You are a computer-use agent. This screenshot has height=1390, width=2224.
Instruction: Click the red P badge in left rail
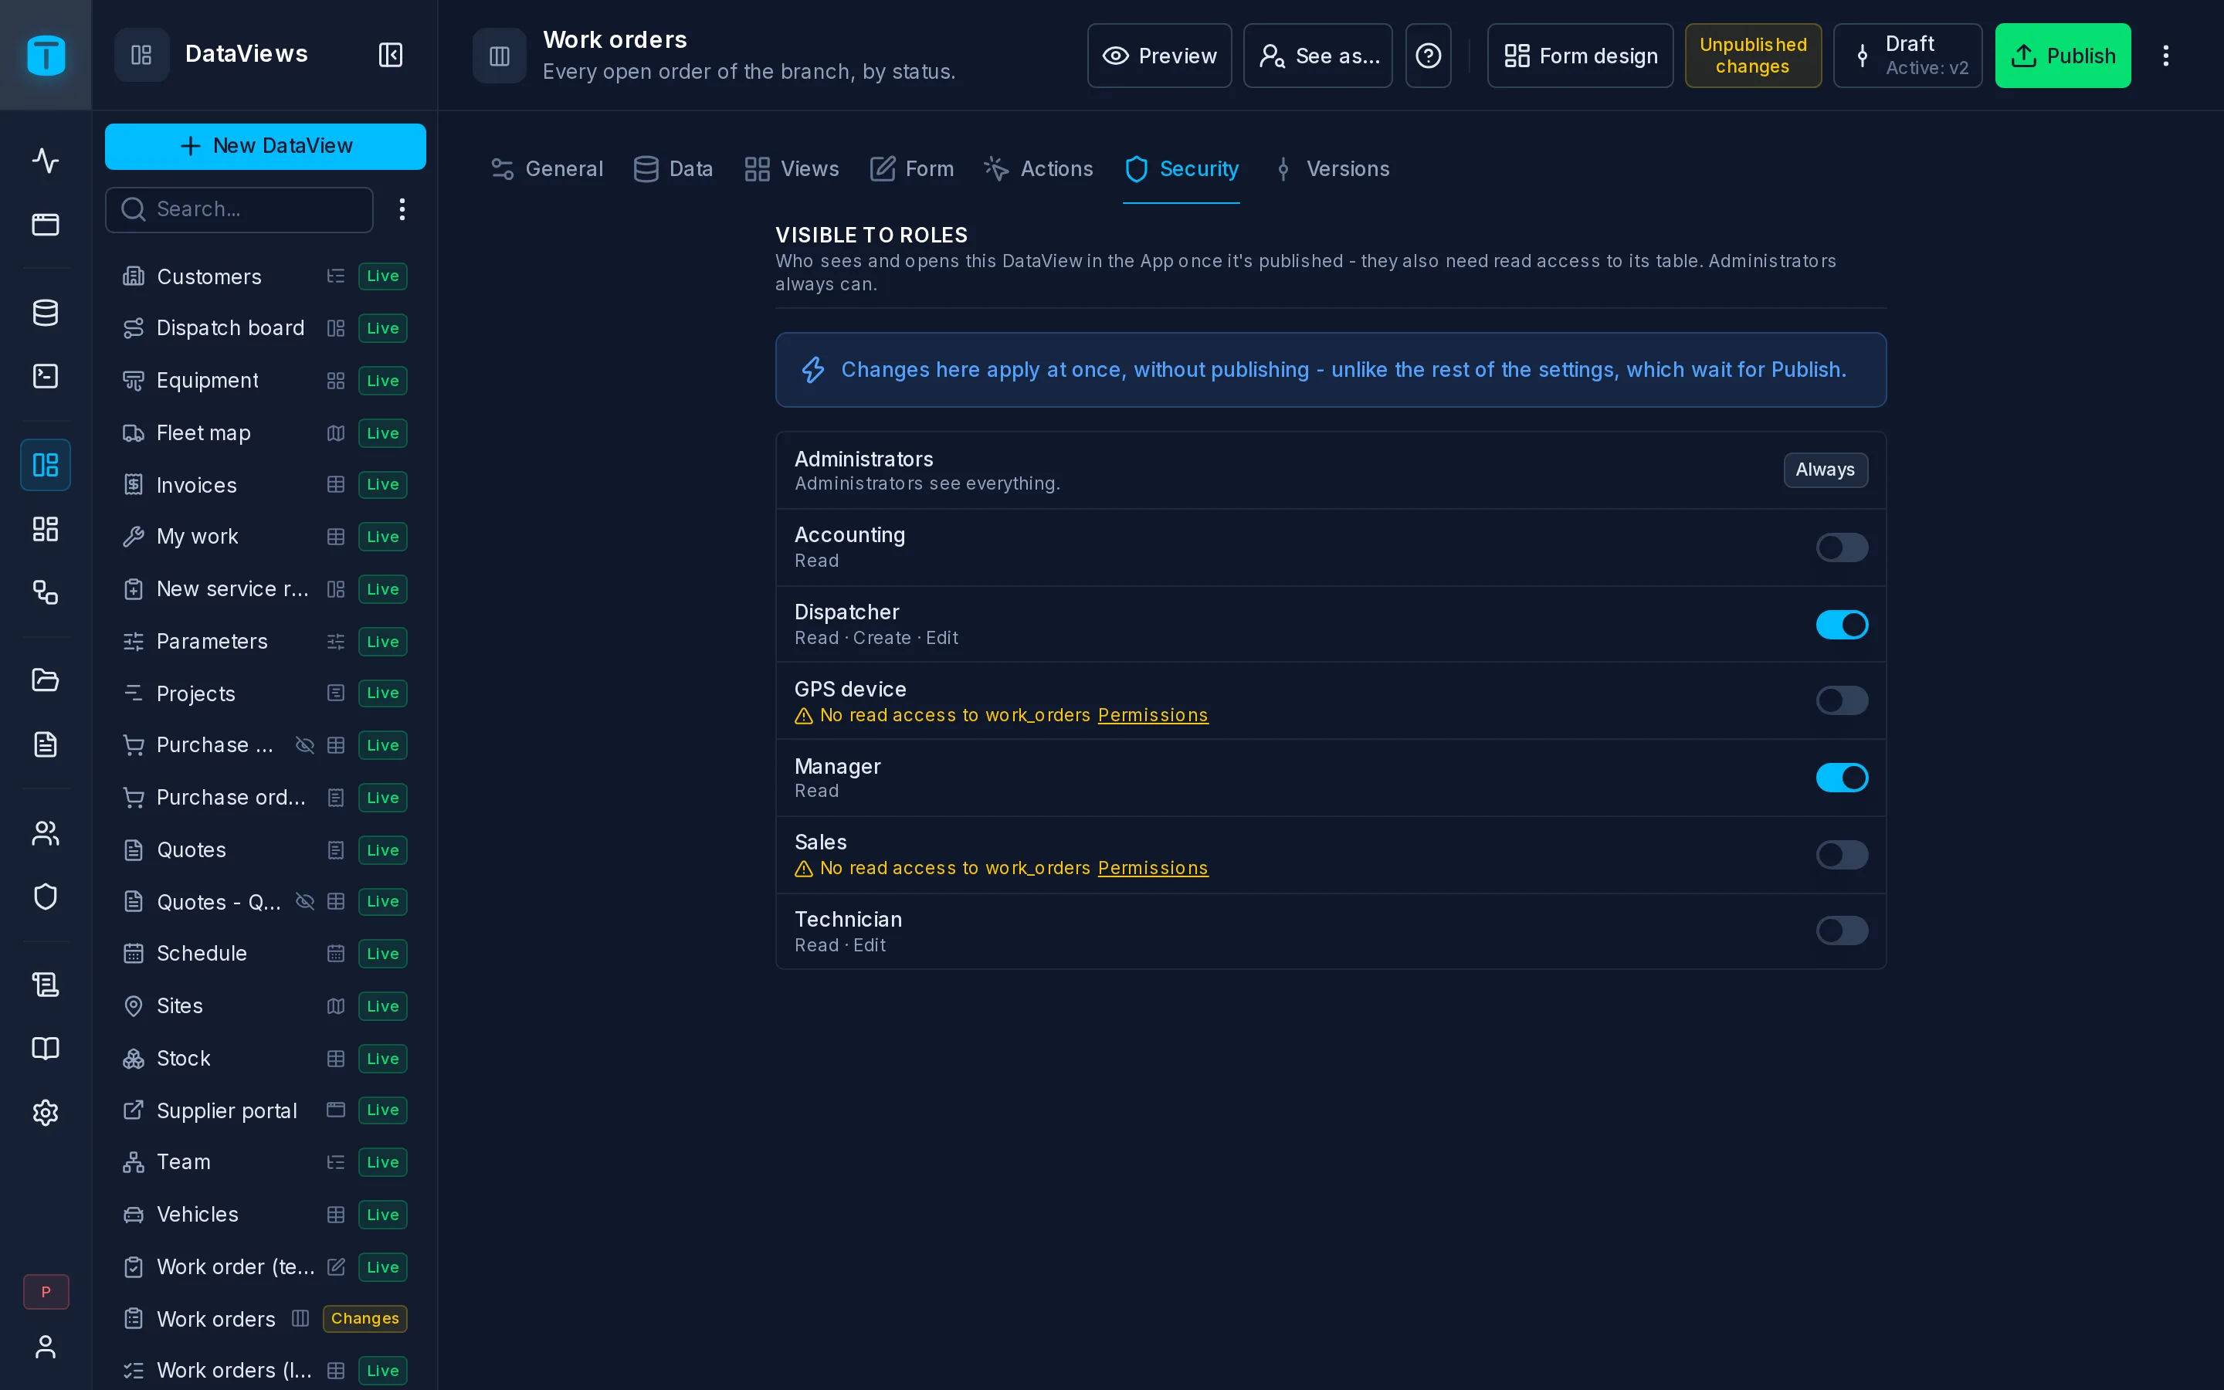(x=46, y=1292)
